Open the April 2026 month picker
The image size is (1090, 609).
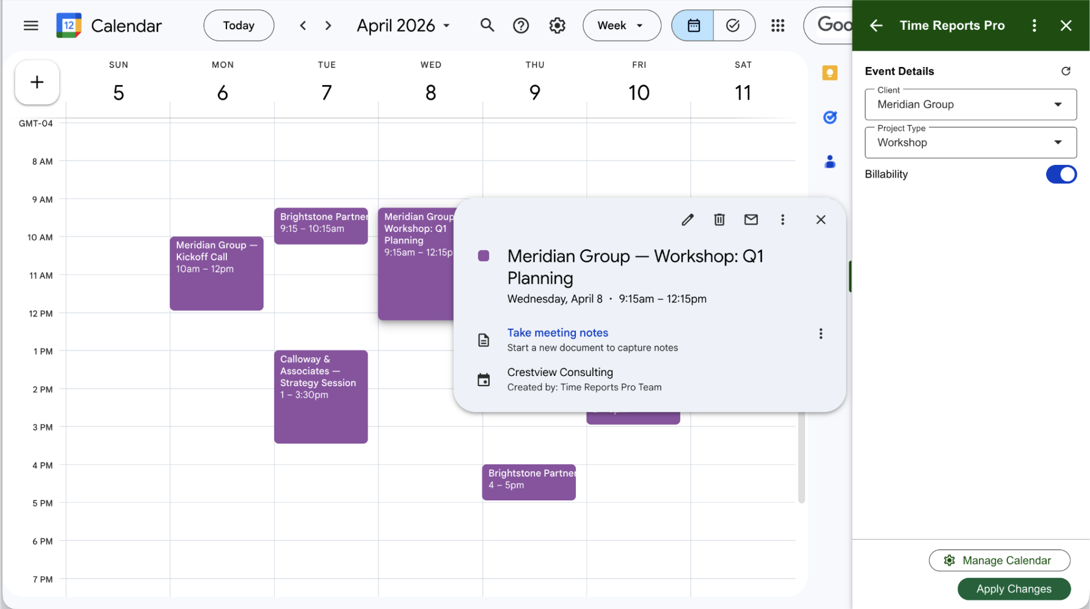pyautogui.click(x=403, y=25)
